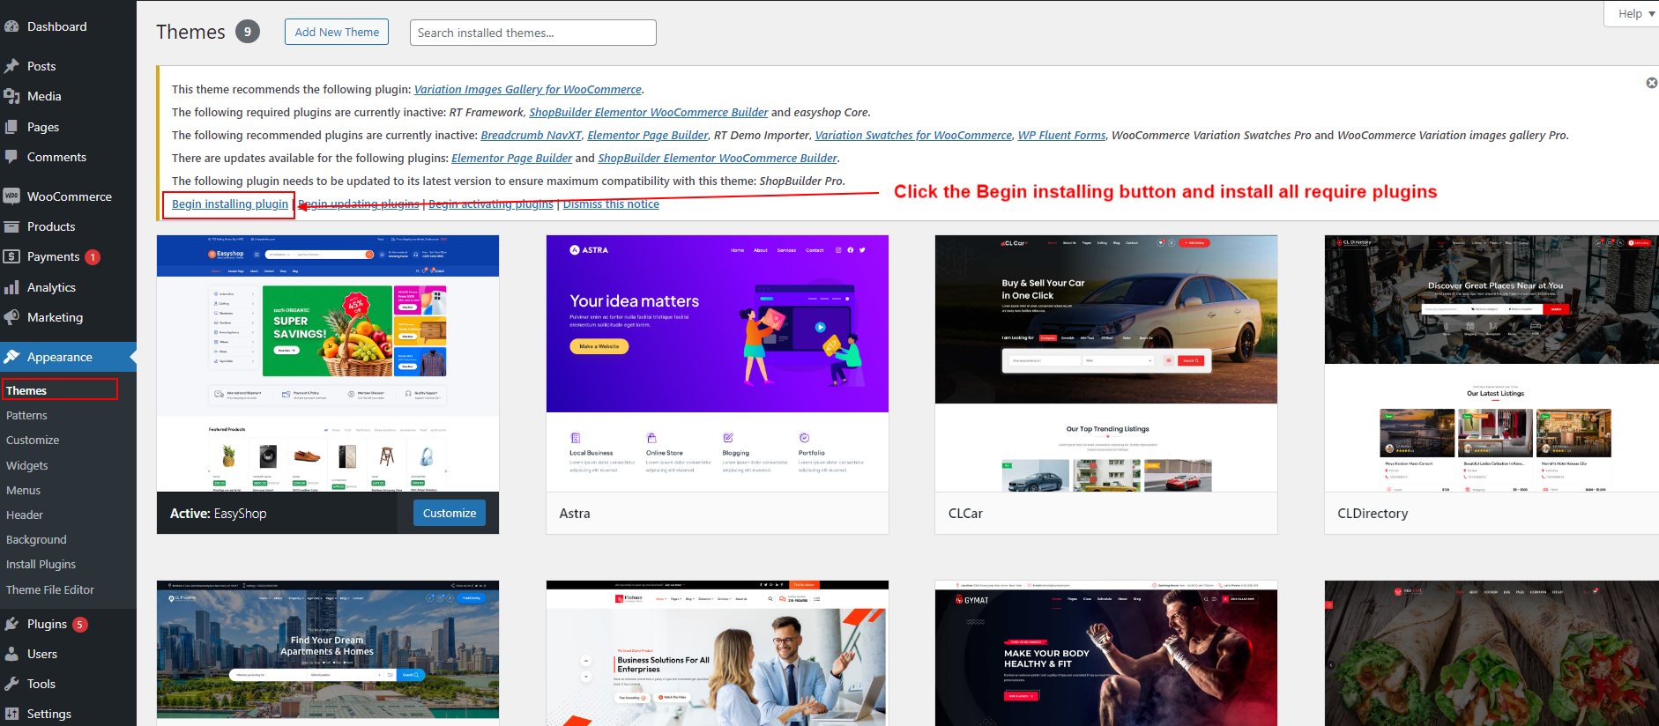1659x726 pixels.
Task: Go to Install Plugins submenu item
Action: 41,564
